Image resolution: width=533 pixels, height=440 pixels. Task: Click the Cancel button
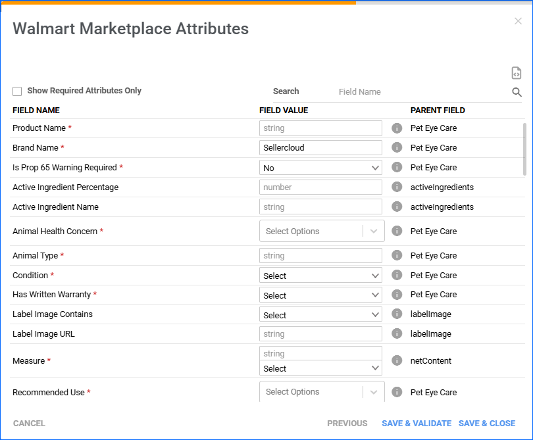[x=29, y=424]
